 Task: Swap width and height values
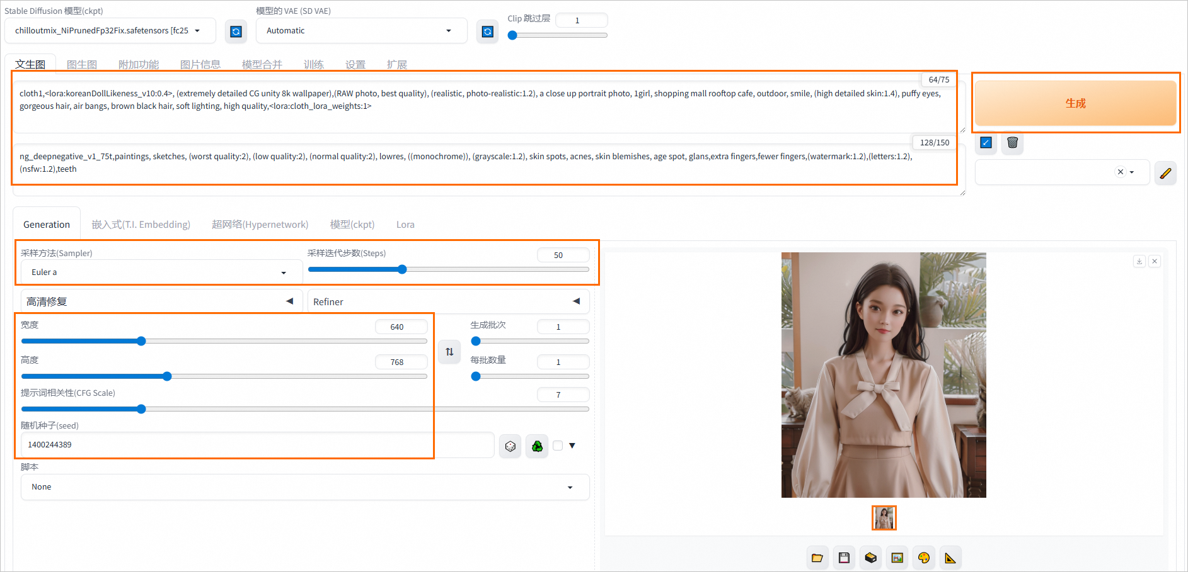coord(449,352)
